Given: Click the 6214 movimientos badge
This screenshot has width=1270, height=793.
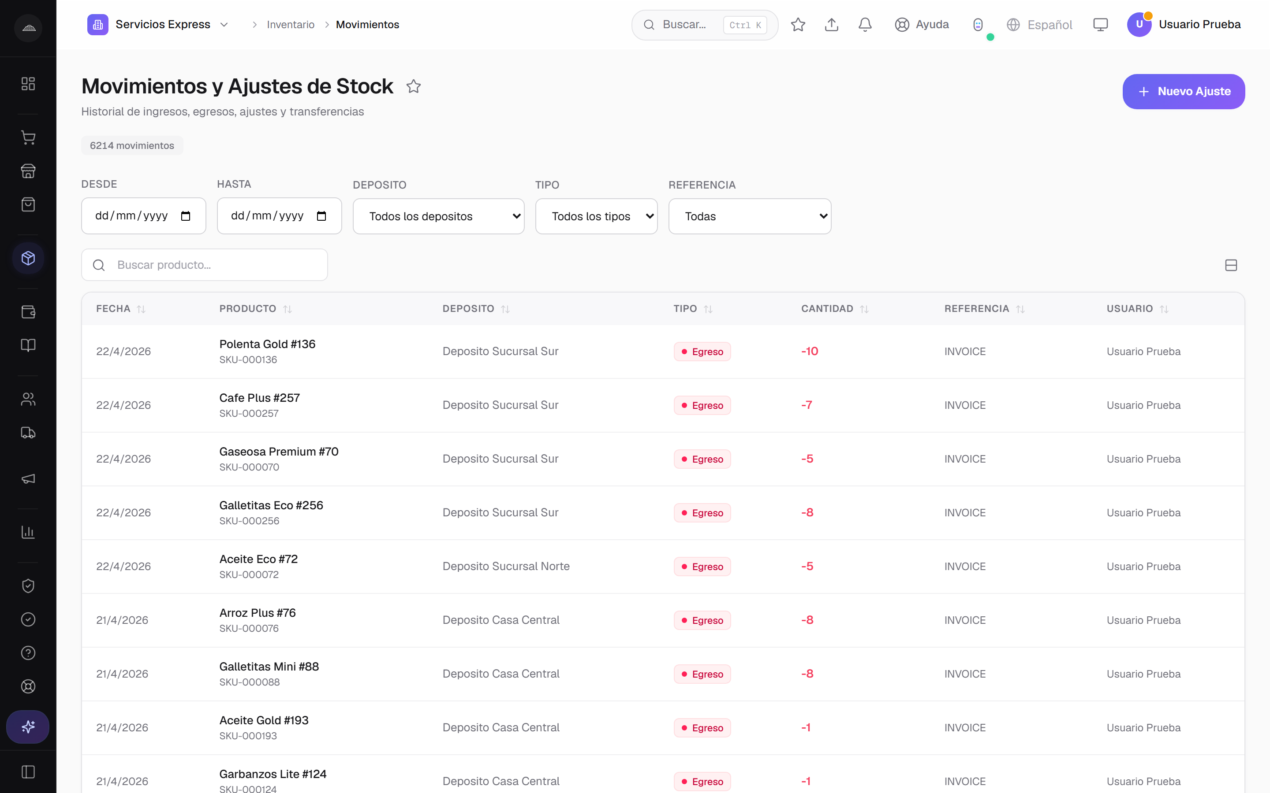Looking at the screenshot, I should [x=132, y=145].
